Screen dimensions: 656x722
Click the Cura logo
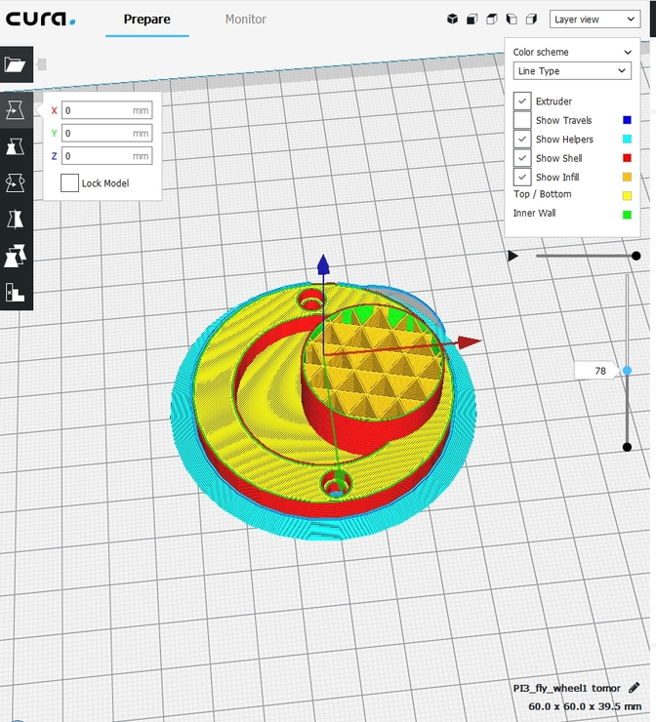pos(41,20)
